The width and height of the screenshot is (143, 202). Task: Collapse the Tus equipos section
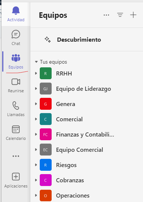36,62
